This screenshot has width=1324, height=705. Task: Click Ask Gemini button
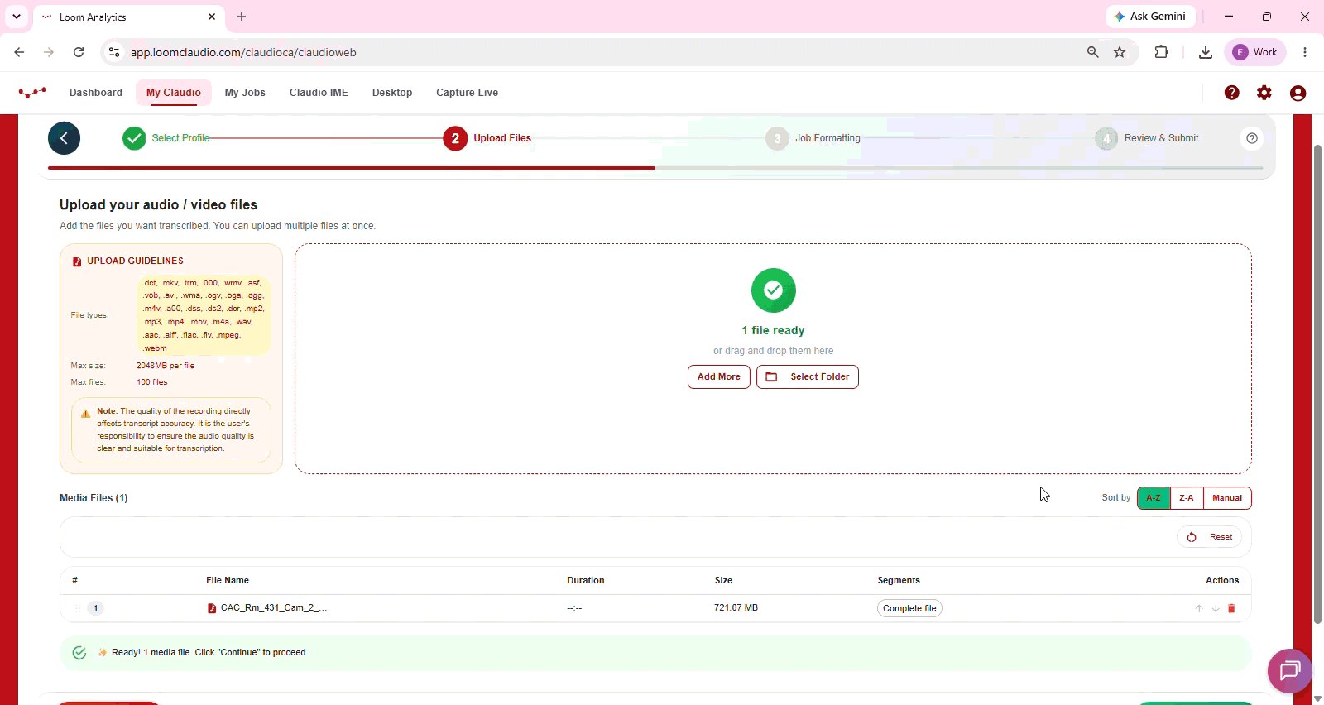(1149, 17)
